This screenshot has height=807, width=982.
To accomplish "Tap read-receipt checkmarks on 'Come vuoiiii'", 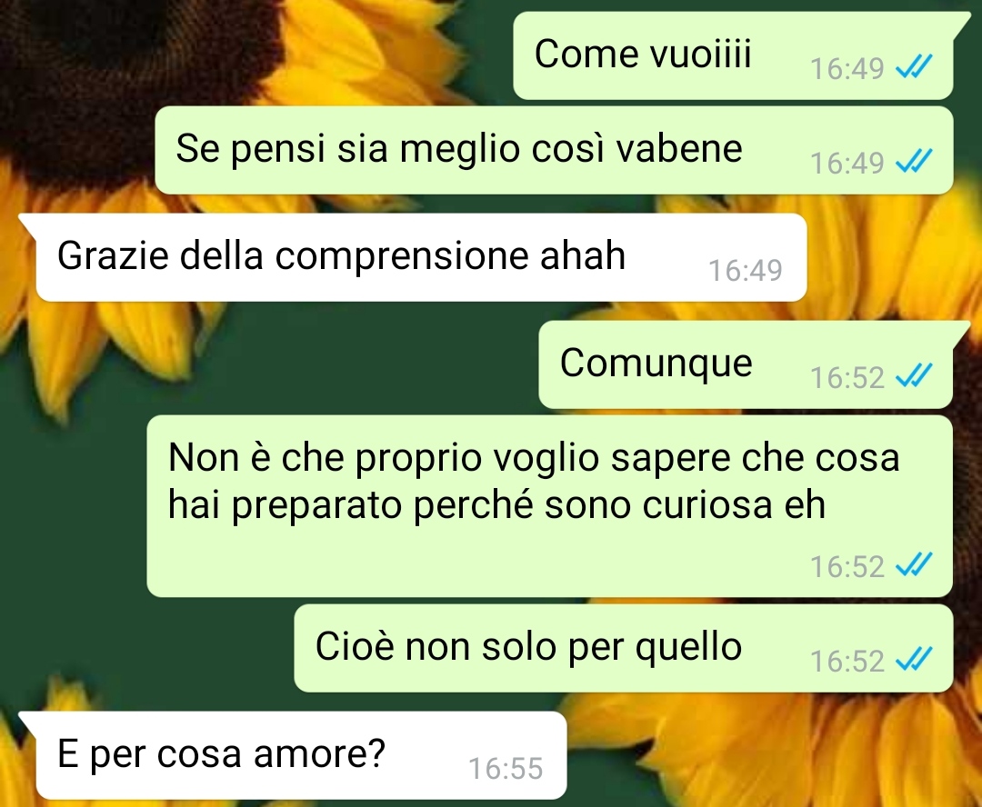I will point(915,66).
